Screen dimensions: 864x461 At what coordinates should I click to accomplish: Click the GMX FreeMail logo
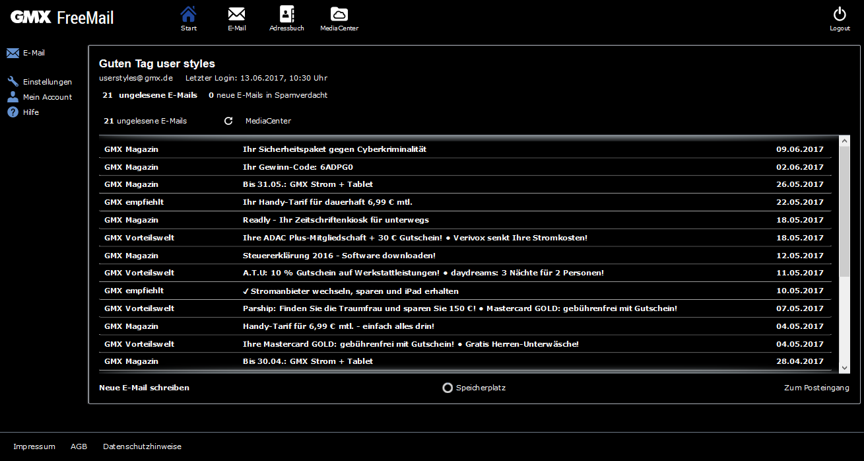pos(62,17)
